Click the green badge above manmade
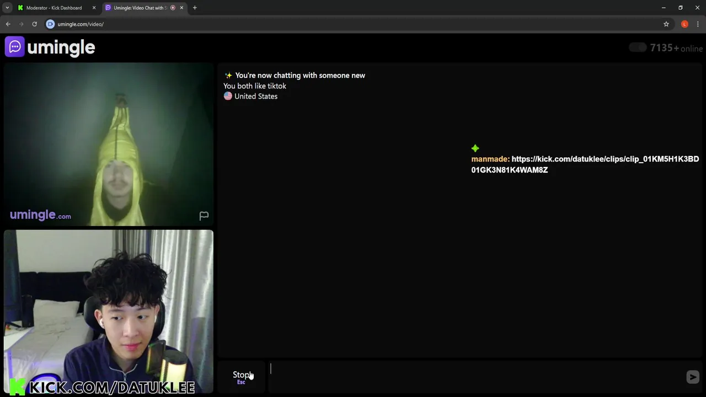Screen dimensions: 706x397 pyautogui.click(x=475, y=148)
